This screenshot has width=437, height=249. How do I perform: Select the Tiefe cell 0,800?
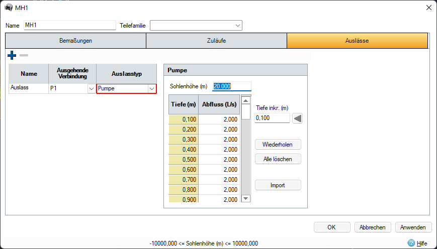click(x=184, y=189)
